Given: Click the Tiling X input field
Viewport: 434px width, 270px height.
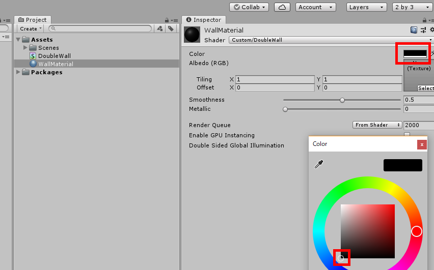Looking at the screenshot, I should 275,79.
